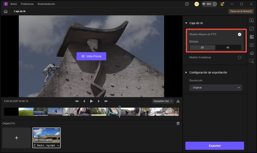The width and height of the screenshot is (257, 153).
Task: Open the Resolución Original dropdown
Action: 216,87
